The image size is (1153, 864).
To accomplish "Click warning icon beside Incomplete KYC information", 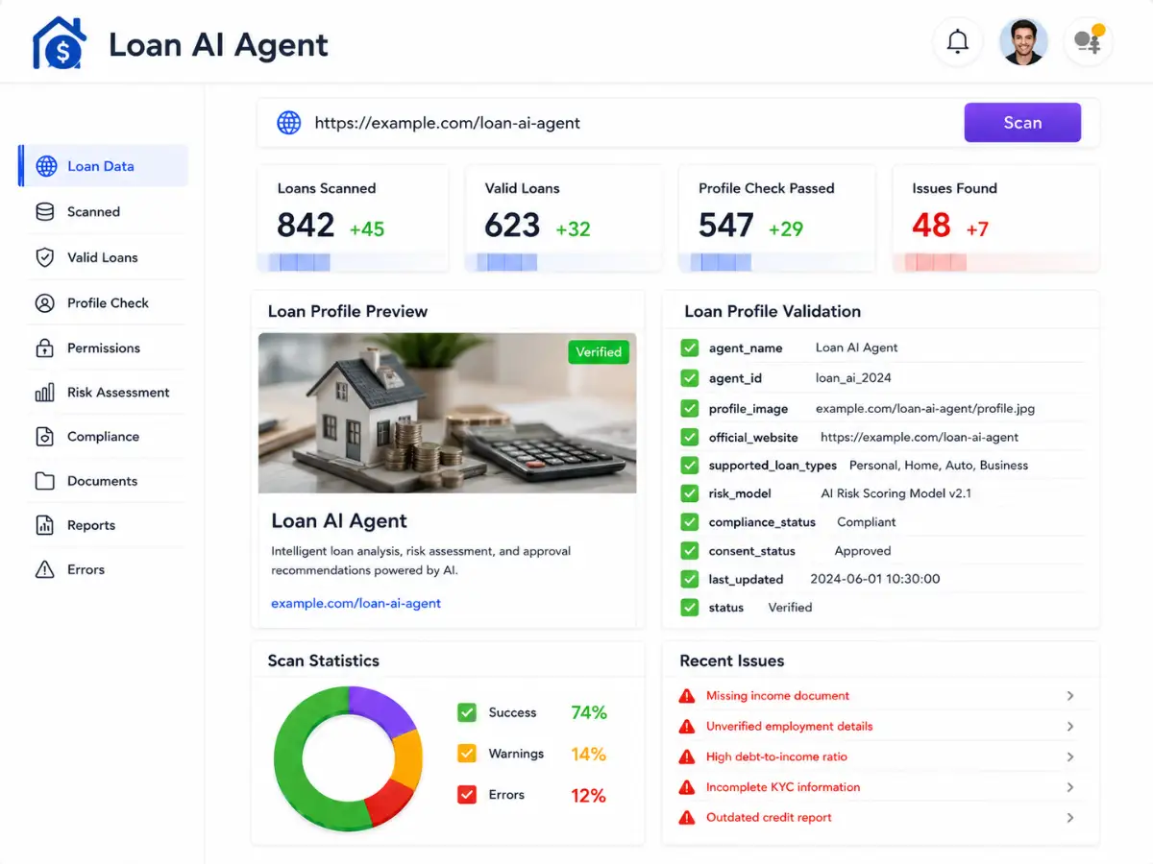I will (x=686, y=787).
